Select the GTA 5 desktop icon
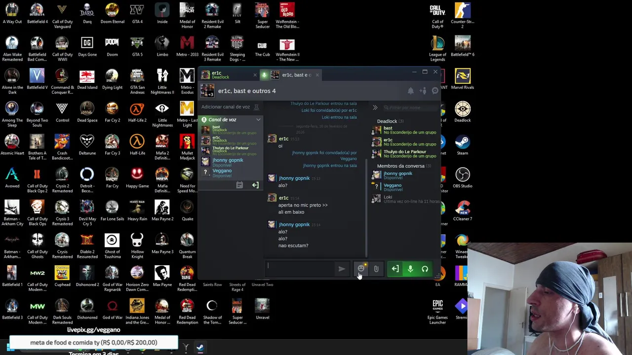The image size is (632, 355). click(x=137, y=46)
